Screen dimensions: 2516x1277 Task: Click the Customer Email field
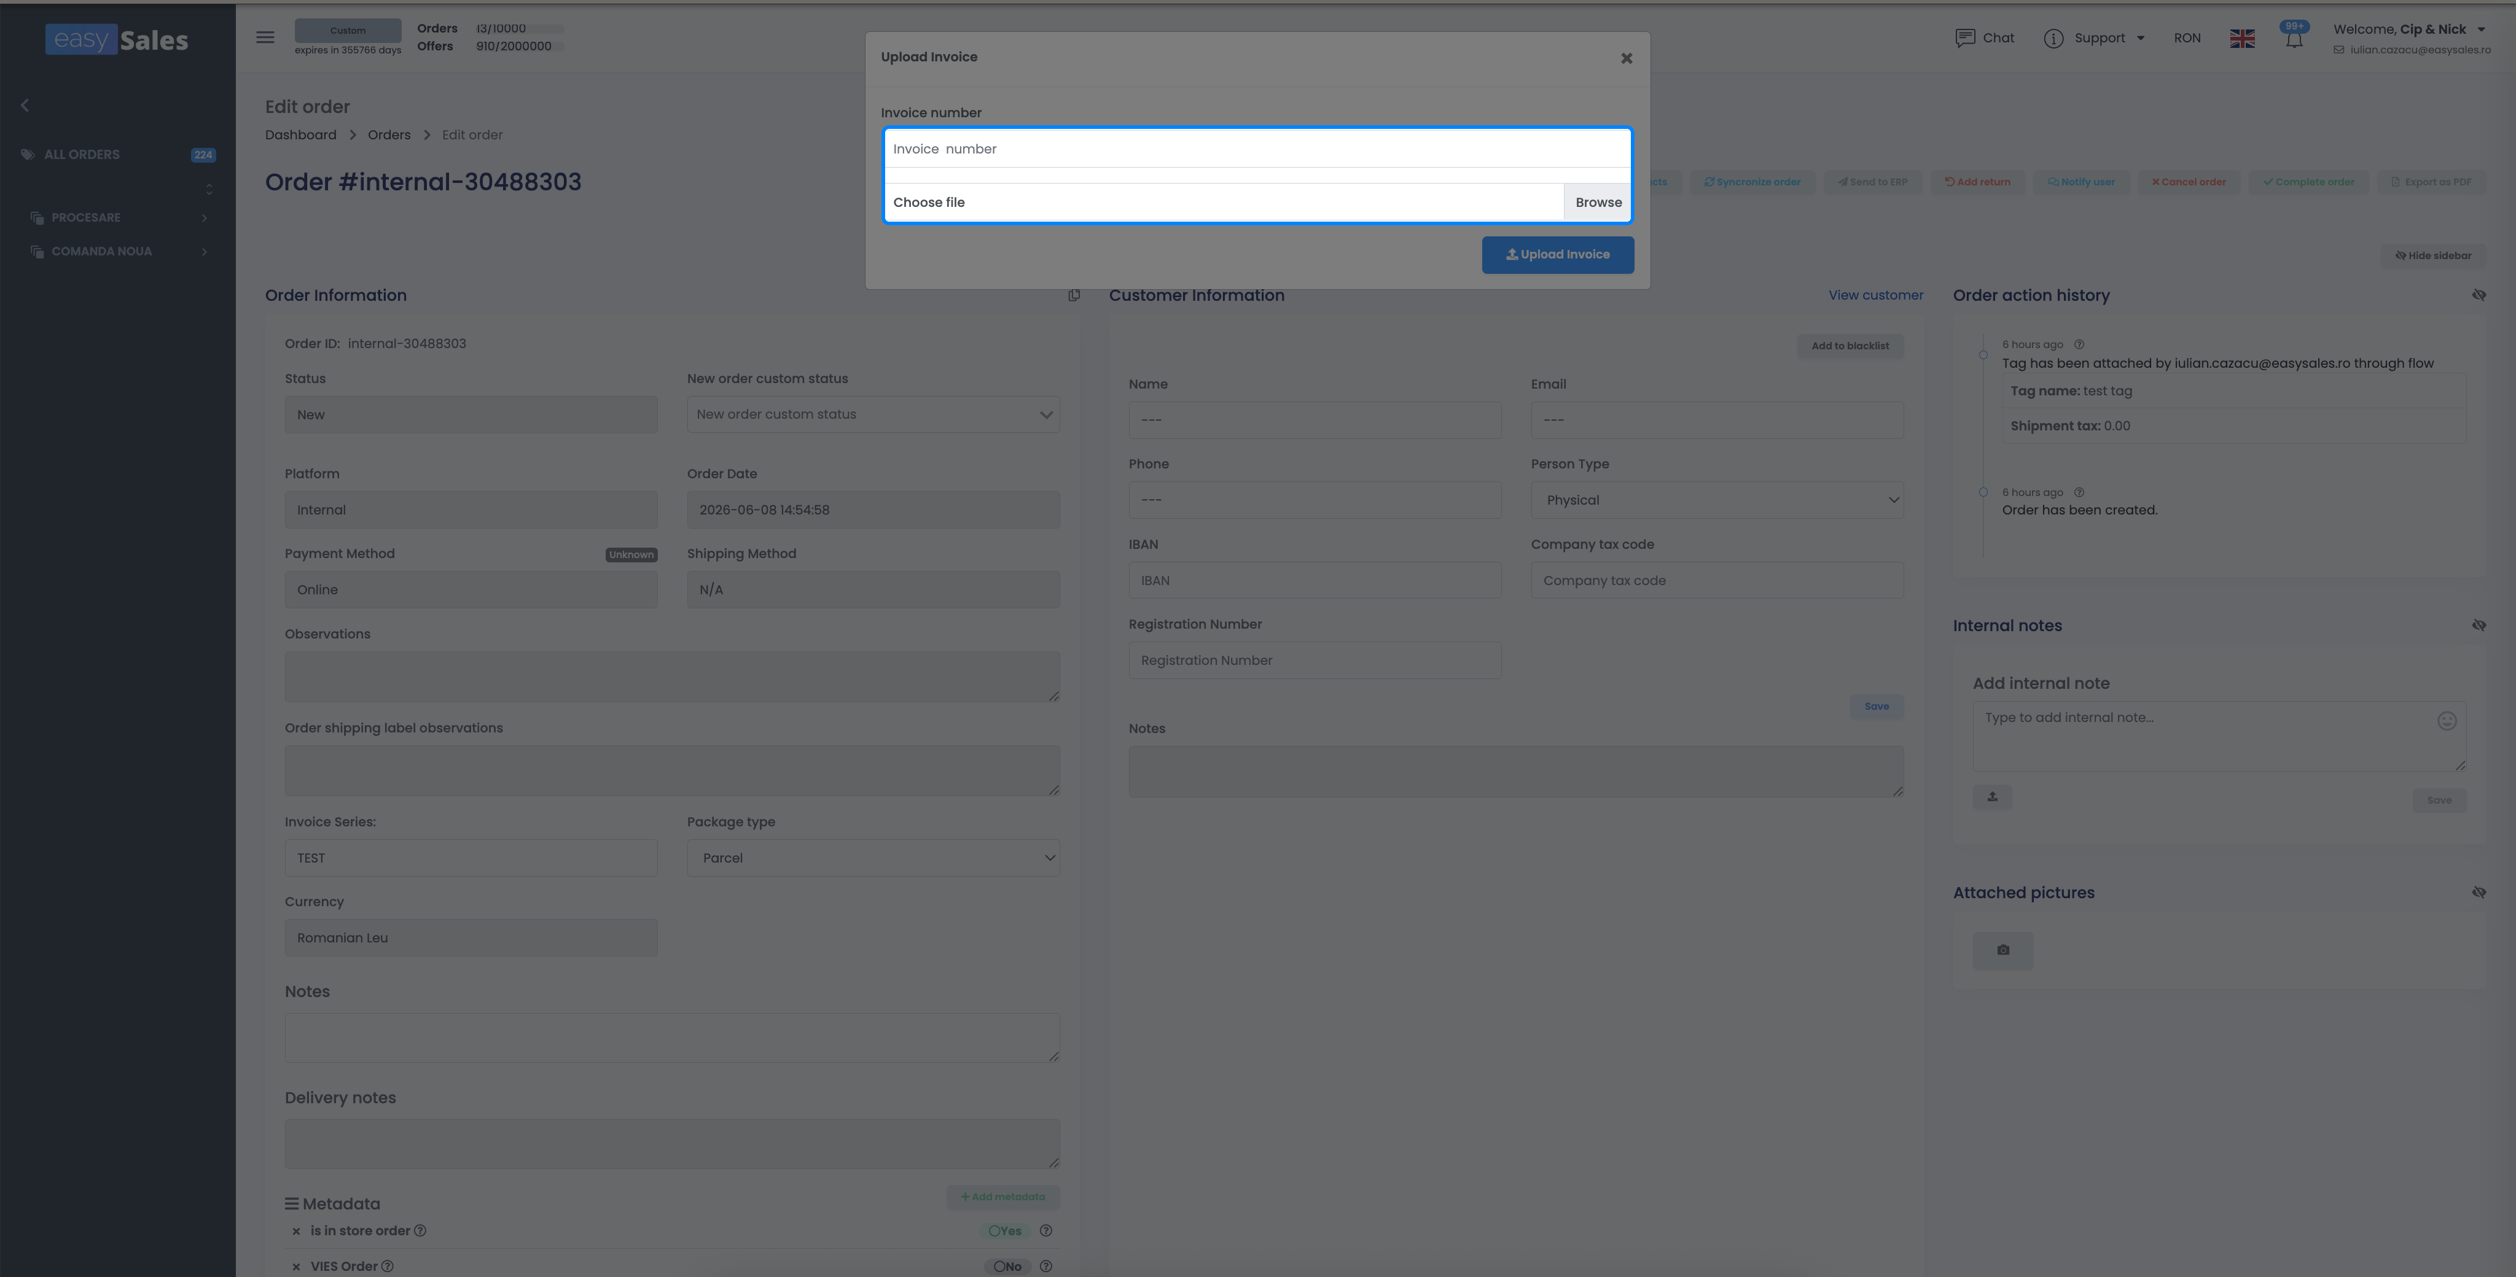1717,421
